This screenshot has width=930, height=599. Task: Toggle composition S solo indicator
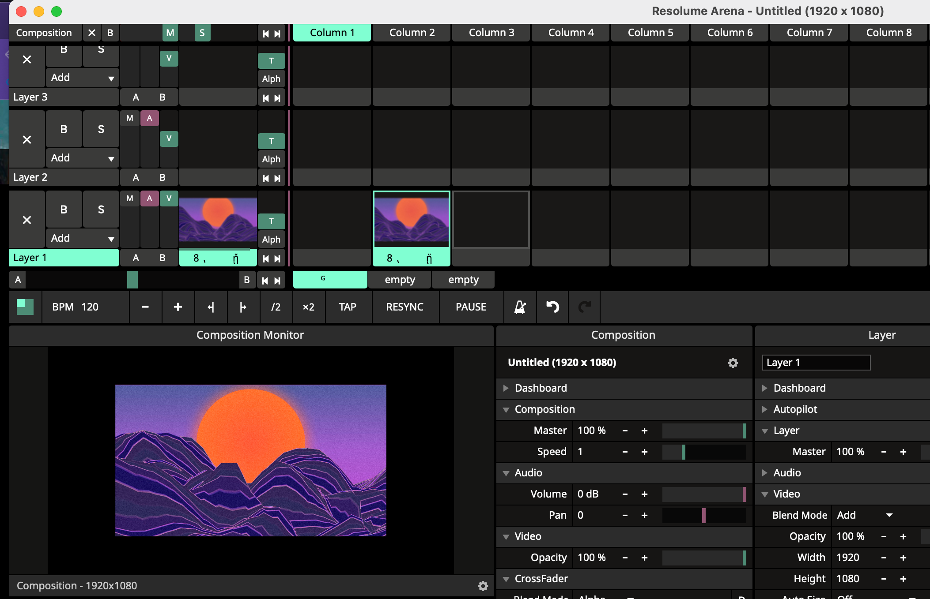click(202, 33)
